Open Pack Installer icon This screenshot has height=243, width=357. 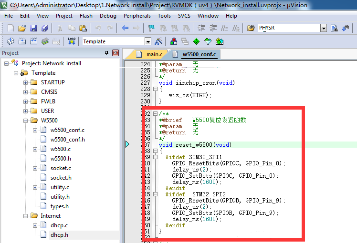click(220, 41)
